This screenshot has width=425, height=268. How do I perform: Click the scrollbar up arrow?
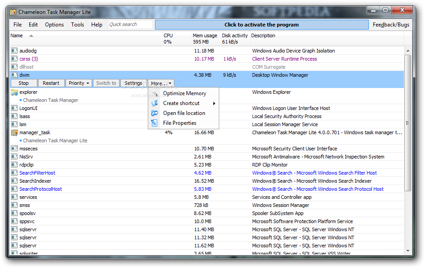point(407,51)
